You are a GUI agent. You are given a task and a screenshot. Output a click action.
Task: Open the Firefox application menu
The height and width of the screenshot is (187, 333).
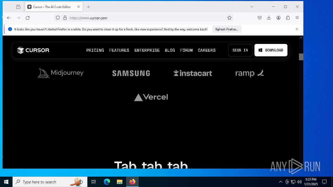[x=297, y=18]
